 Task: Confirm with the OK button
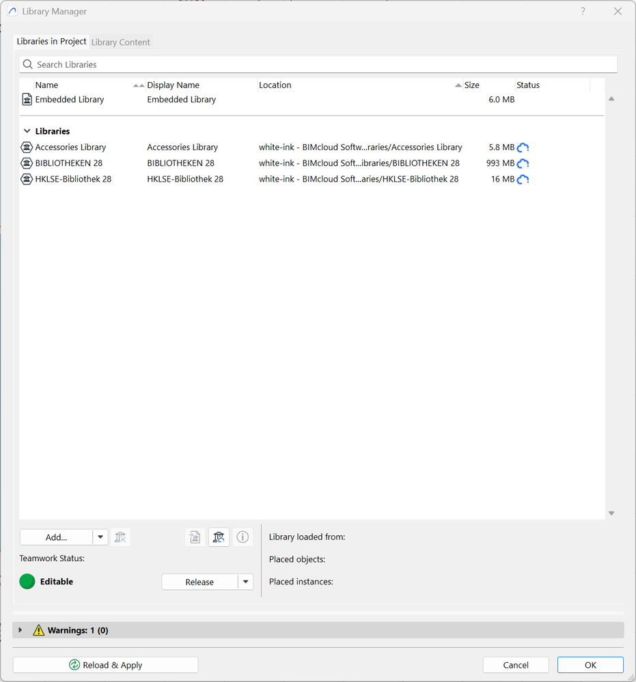click(x=590, y=665)
